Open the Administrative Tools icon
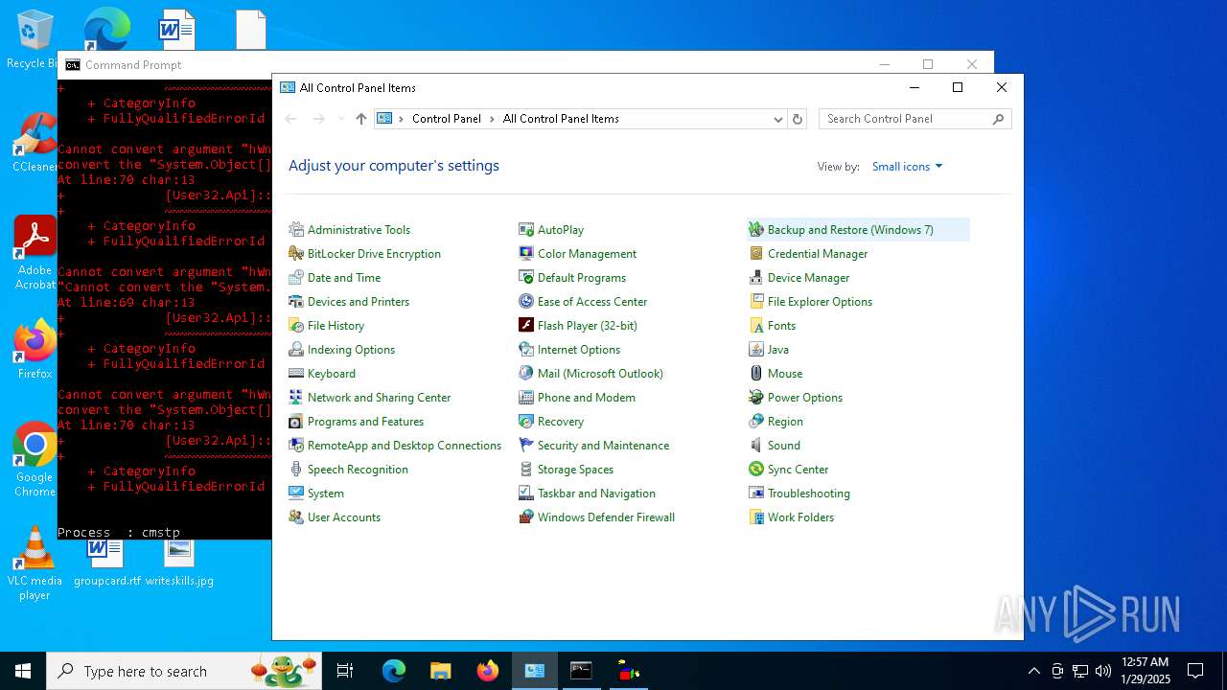 296,230
